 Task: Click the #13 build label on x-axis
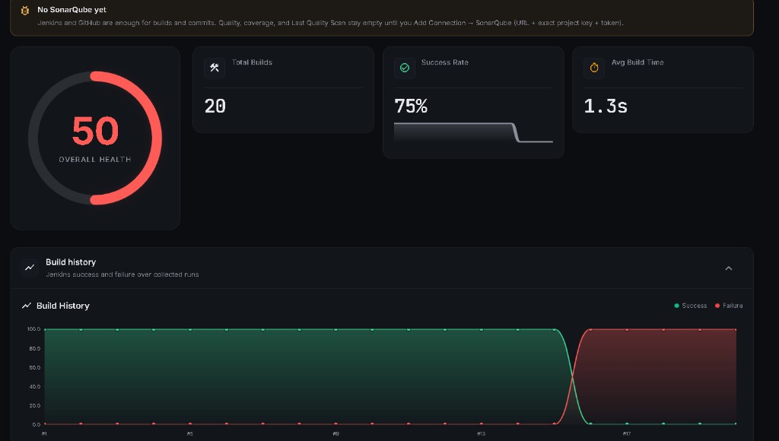(481, 433)
